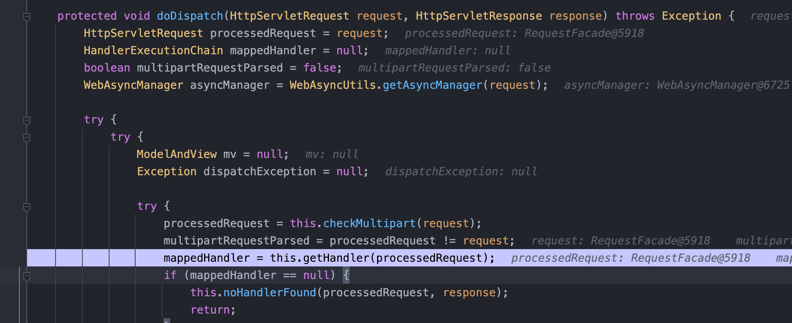The height and width of the screenshot is (323, 792).
Task: Click the ModelAndView class name
Action: pos(177,154)
